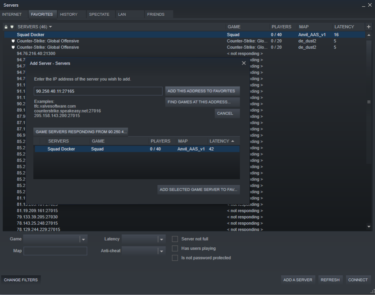
Task: Select server 78.129.244.229:27015
Action: 185,229
